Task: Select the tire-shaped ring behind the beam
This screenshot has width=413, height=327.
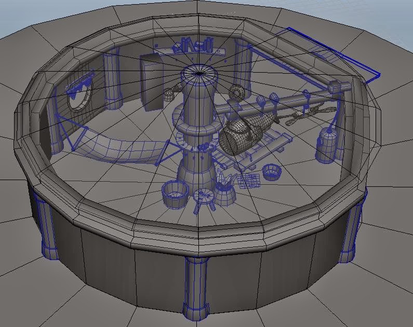Action: 236,92
